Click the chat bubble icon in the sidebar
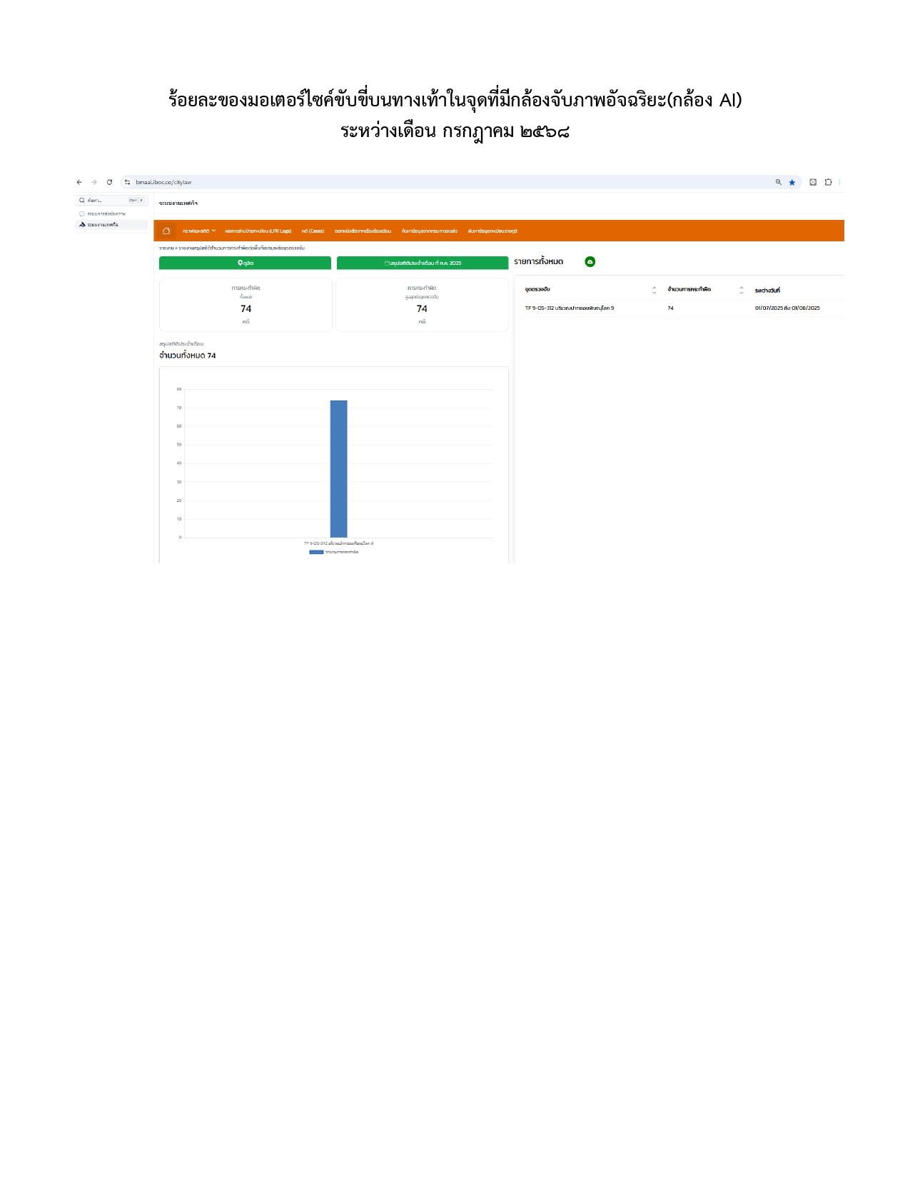This screenshot has width=910, height=1178. point(82,214)
